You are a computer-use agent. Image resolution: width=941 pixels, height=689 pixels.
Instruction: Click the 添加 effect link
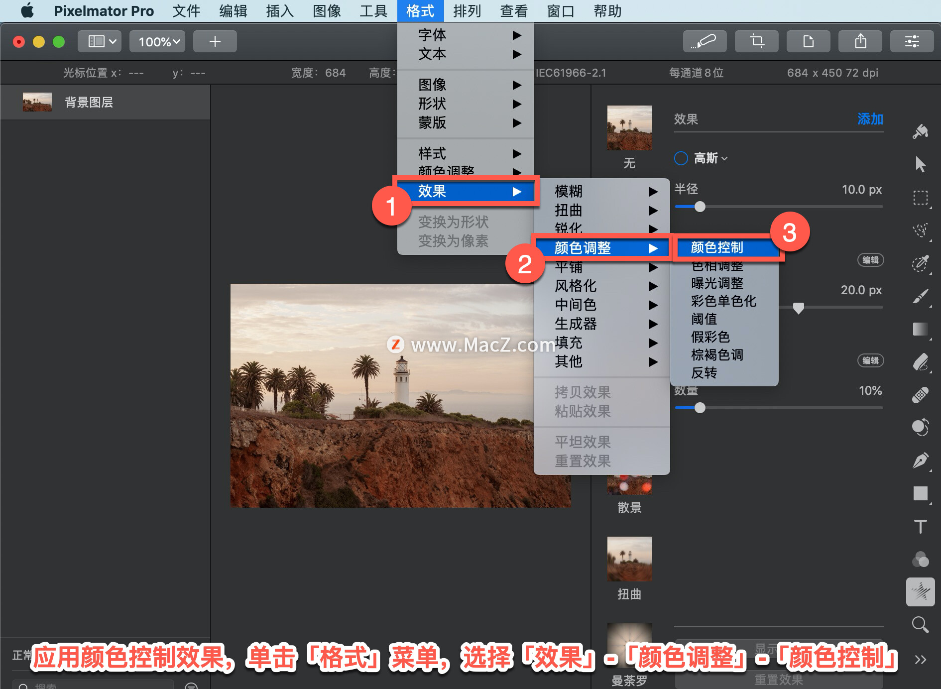click(x=870, y=119)
